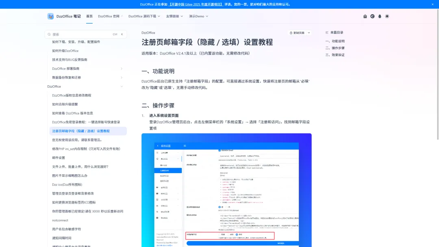Open sidebar item 用户名包含敏感字符
Viewport: 439px width, 247px height.
click(x=66, y=229)
